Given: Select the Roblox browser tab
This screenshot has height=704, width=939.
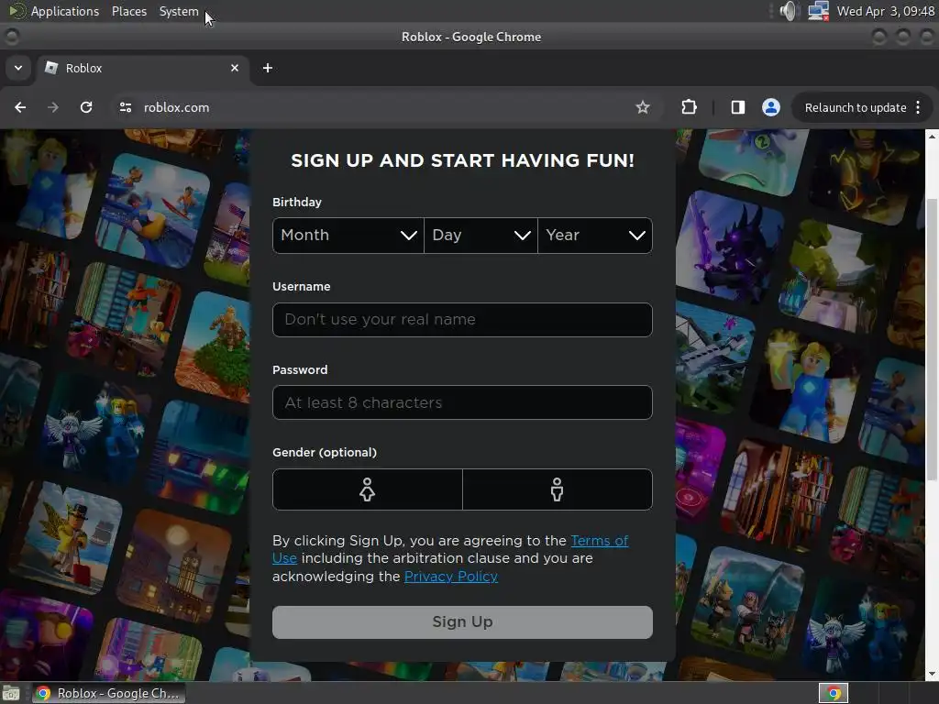Looking at the screenshot, I should click(x=141, y=68).
